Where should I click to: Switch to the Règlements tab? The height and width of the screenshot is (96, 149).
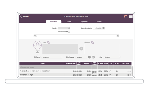(x=84, y=22)
